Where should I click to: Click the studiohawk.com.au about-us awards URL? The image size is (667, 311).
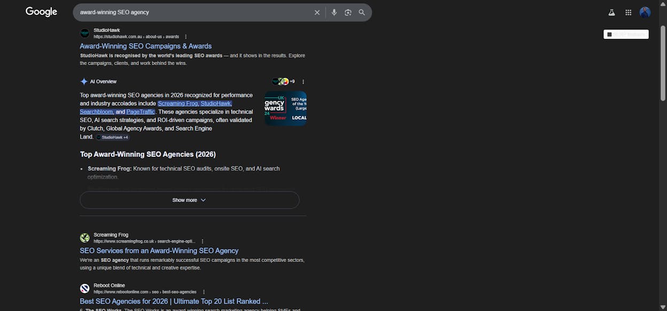pyautogui.click(x=136, y=37)
